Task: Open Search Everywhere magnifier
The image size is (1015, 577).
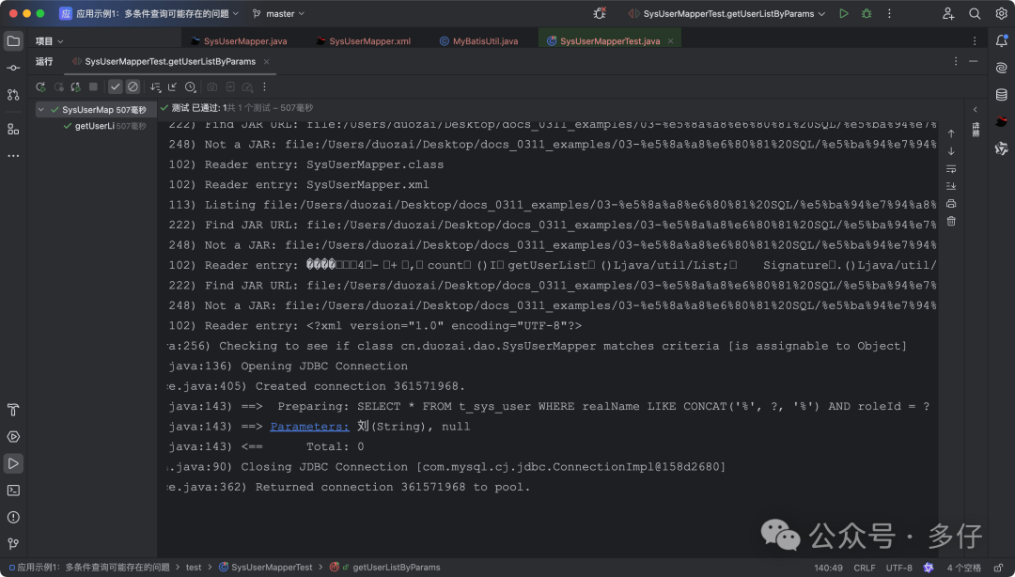Action: [975, 13]
